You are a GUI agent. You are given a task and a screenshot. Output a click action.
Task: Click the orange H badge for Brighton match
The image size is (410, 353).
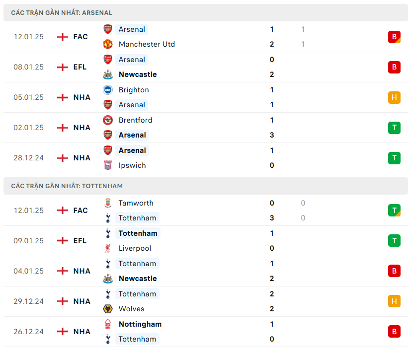point(394,97)
